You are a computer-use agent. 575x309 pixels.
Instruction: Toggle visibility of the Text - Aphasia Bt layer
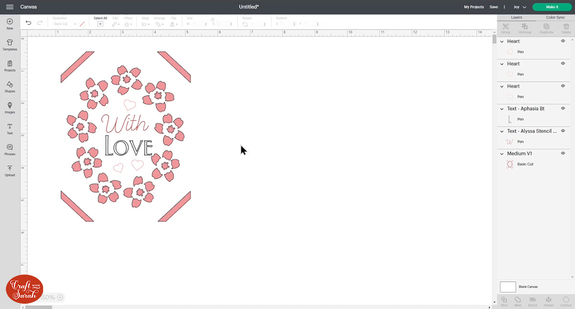pos(563,109)
